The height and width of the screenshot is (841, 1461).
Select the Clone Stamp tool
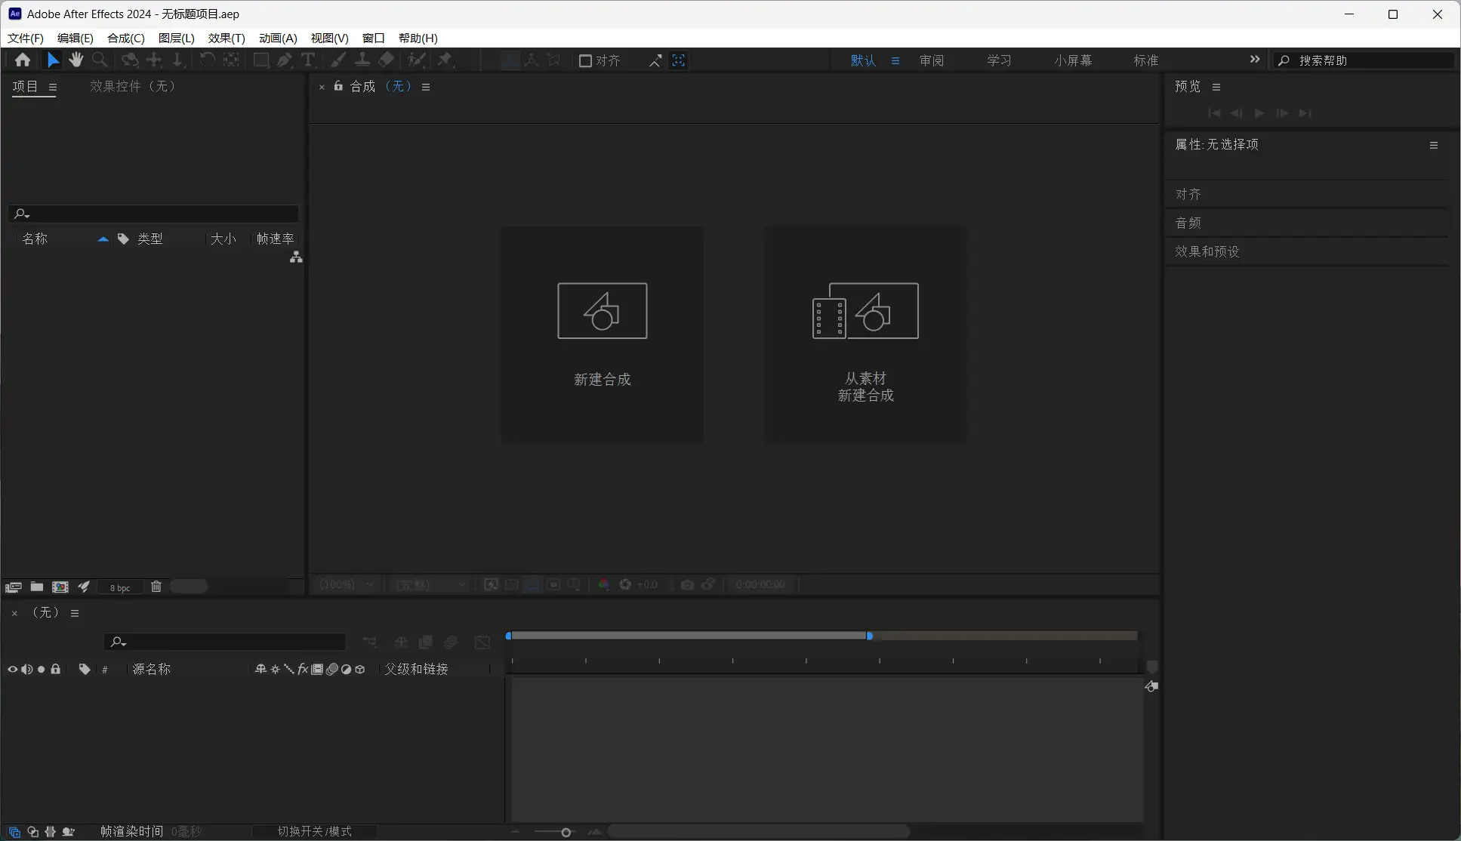(363, 60)
